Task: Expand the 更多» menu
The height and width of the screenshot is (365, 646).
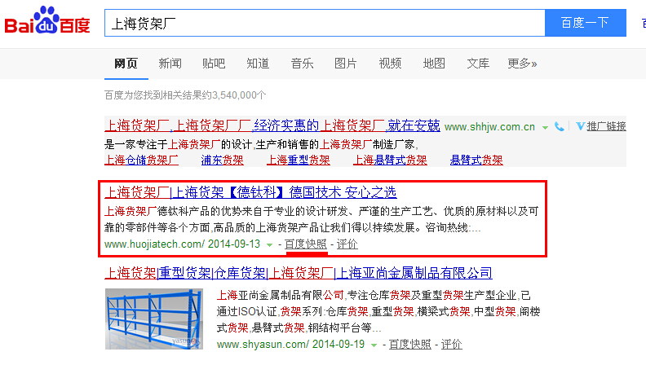Action: 522,64
